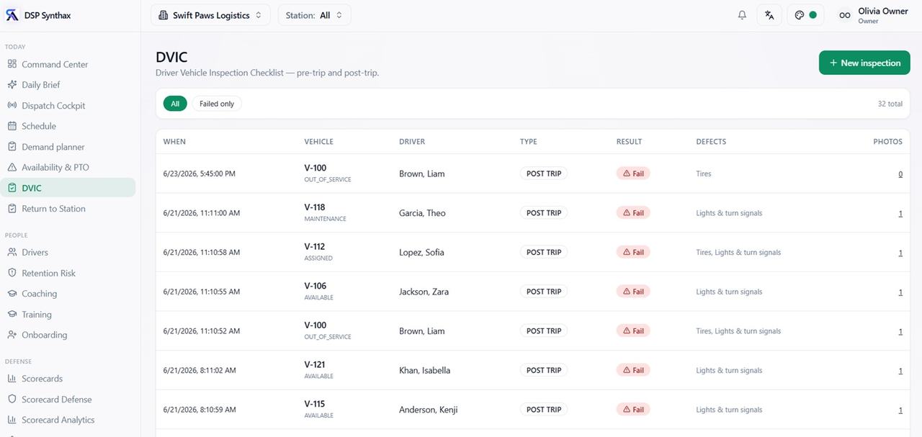The width and height of the screenshot is (922, 437).
Task: Open the theme palette picker
Action: [x=800, y=15]
